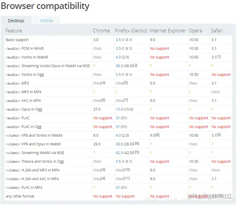Viewport: 238px width, 205px height.
Task: Switch to the Desktop tab
Action: (16, 21)
